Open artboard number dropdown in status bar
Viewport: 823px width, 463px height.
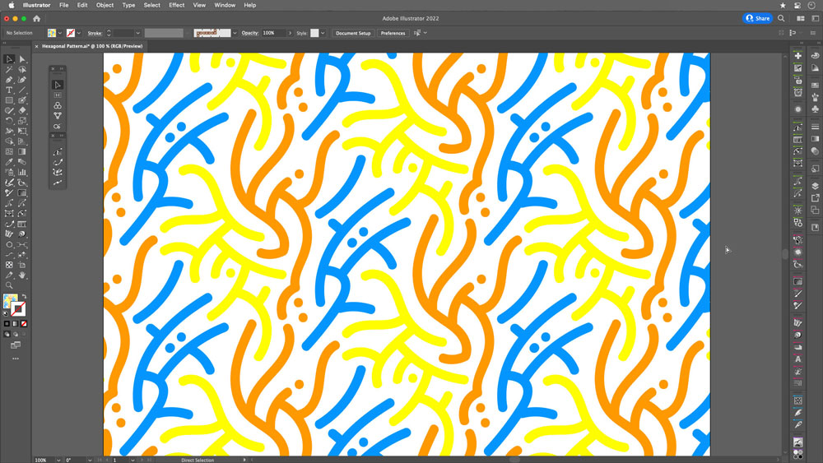click(133, 460)
